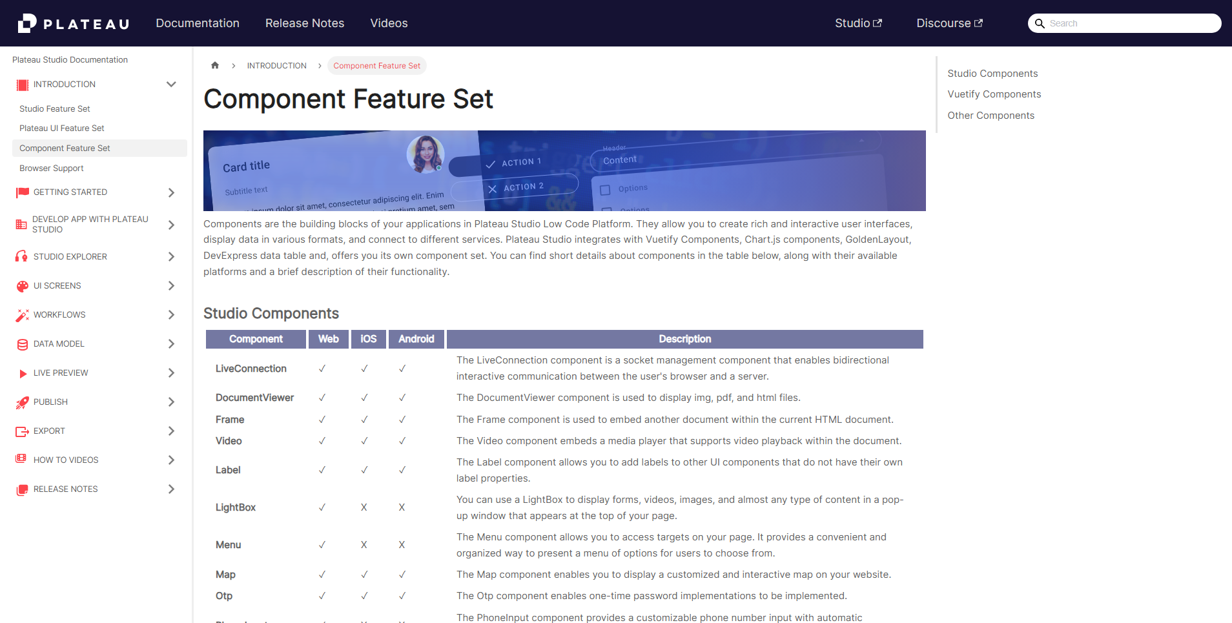Click the Data Model database icon
The height and width of the screenshot is (623, 1232).
pyautogui.click(x=23, y=344)
